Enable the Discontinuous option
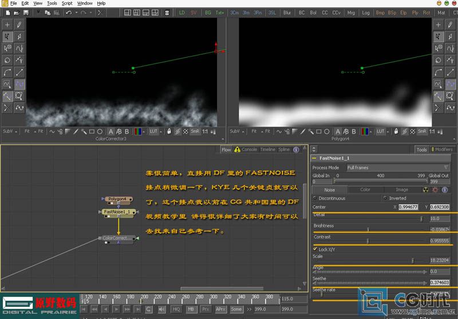The image size is (458, 319). pyautogui.click(x=315, y=198)
